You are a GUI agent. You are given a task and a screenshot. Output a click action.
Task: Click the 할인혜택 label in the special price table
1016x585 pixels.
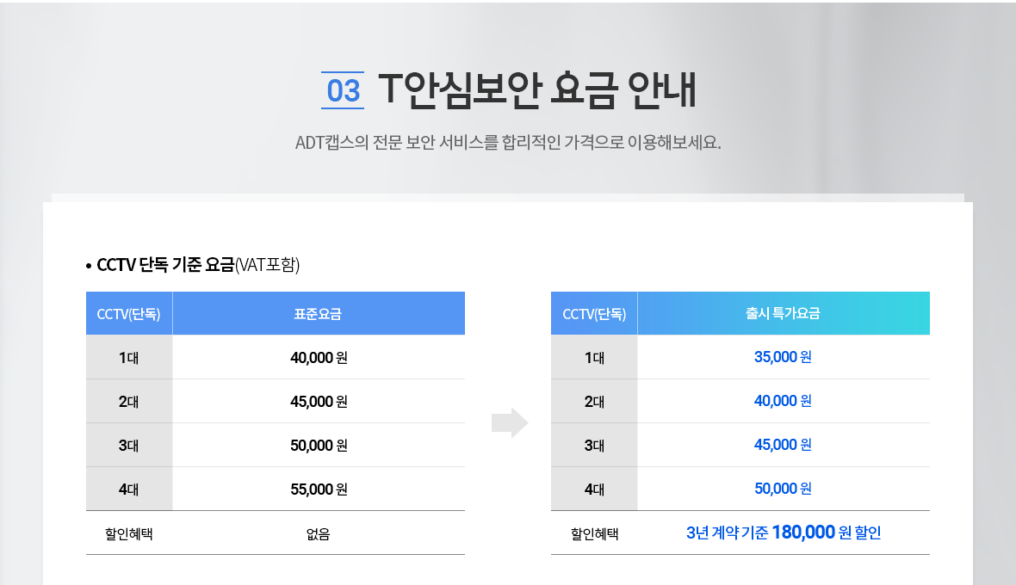tap(594, 534)
